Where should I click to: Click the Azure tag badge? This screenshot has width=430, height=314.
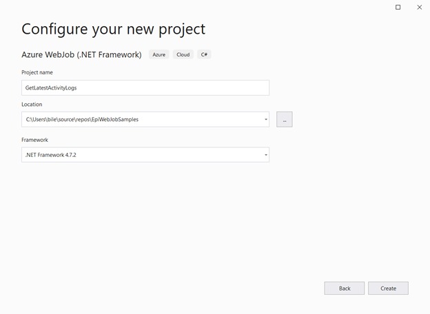click(158, 54)
